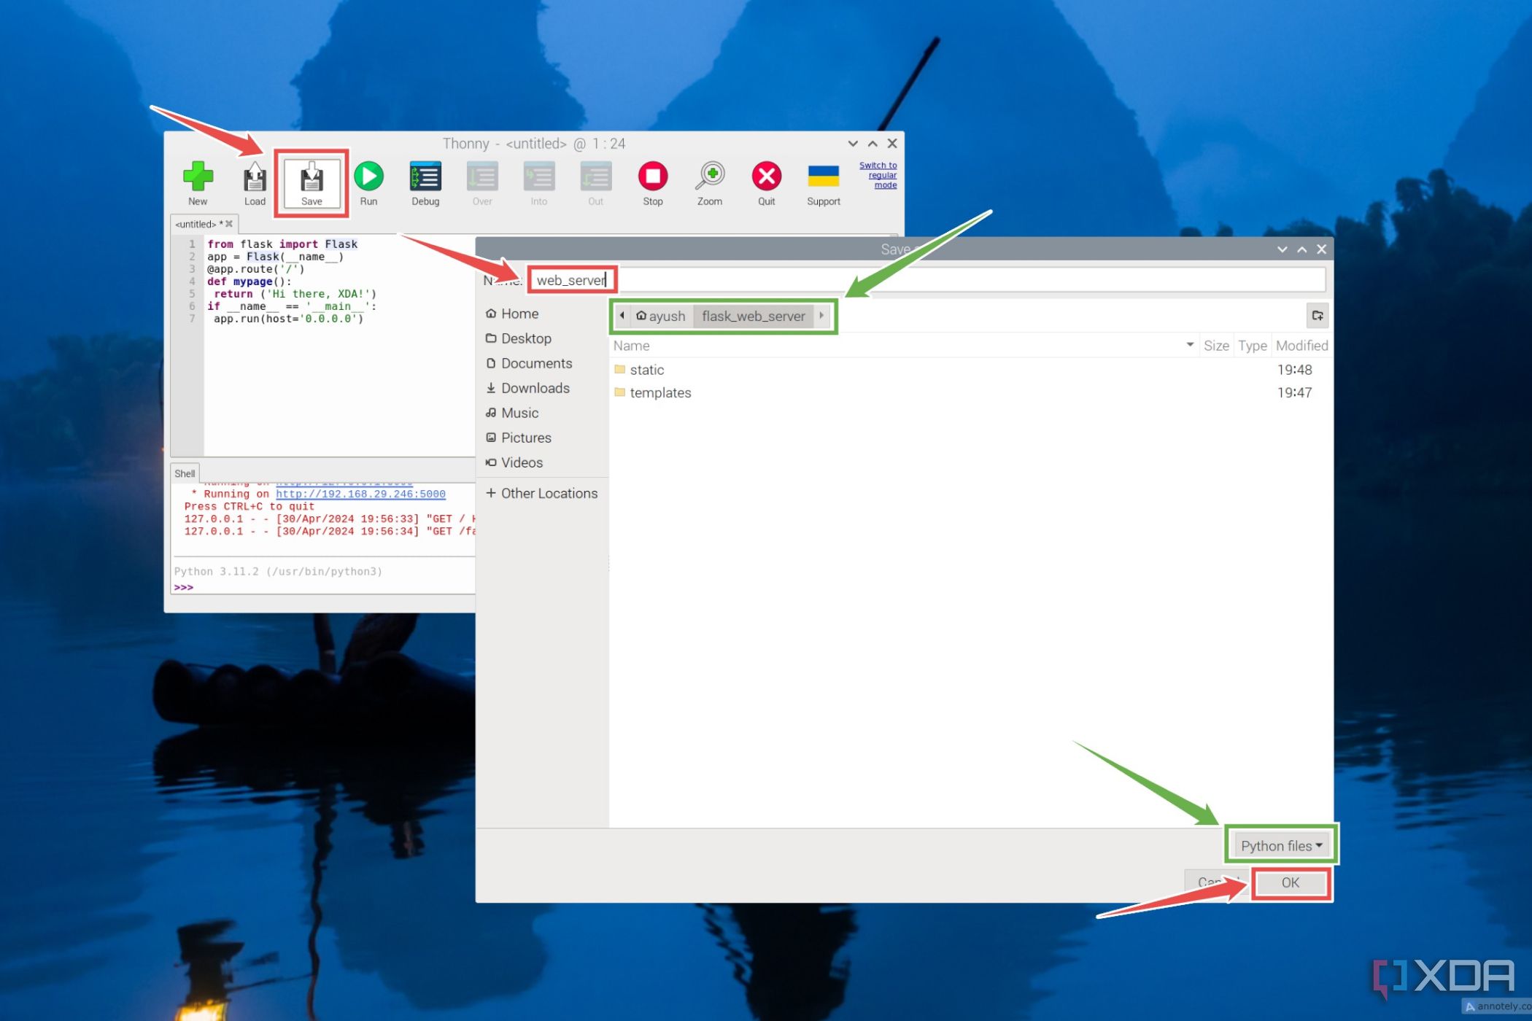Select the 'Python files' dropdown filter

(x=1278, y=845)
